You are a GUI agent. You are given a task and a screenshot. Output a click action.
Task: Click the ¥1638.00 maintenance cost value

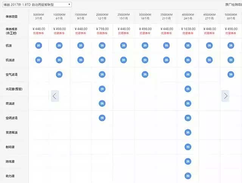coord(188,29)
